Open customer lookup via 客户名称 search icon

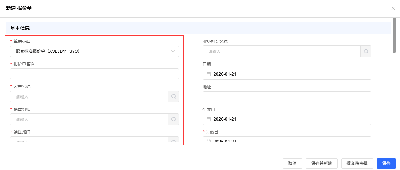click(x=174, y=96)
